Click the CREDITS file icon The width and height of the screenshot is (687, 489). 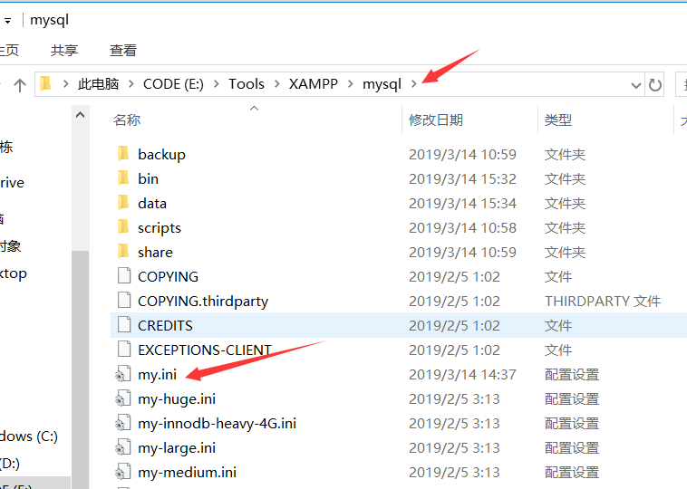pyautogui.click(x=124, y=325)
